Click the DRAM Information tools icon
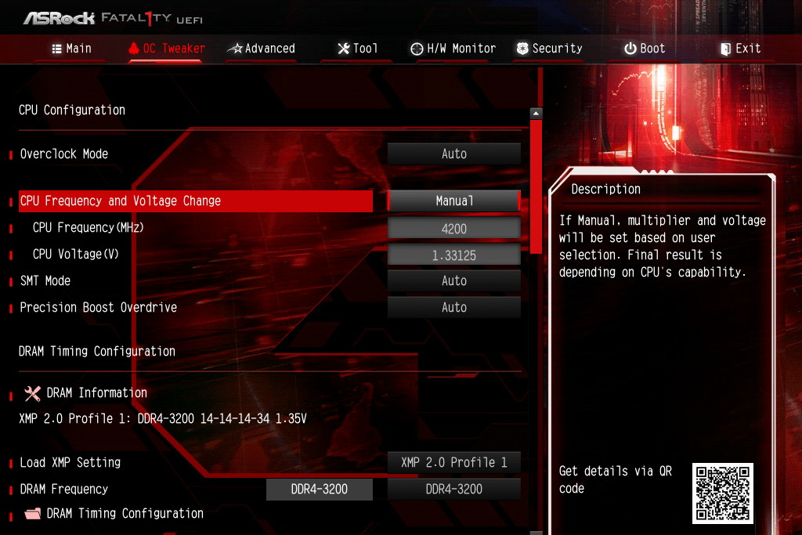Image resolution: width=802 pixels, height=535 pixels. coord(32,392)
